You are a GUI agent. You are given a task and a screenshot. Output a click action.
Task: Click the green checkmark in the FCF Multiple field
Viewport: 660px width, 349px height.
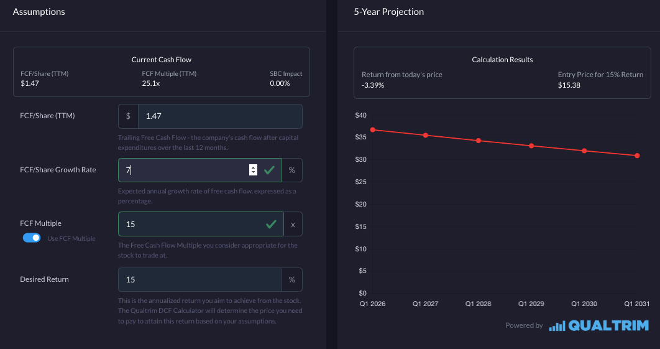[x=271, y=224]
